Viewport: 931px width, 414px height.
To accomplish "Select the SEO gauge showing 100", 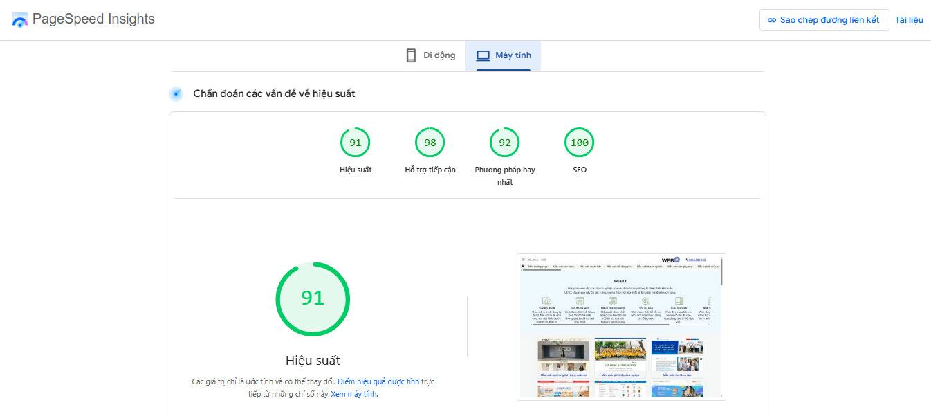I will tap(579, 142).
